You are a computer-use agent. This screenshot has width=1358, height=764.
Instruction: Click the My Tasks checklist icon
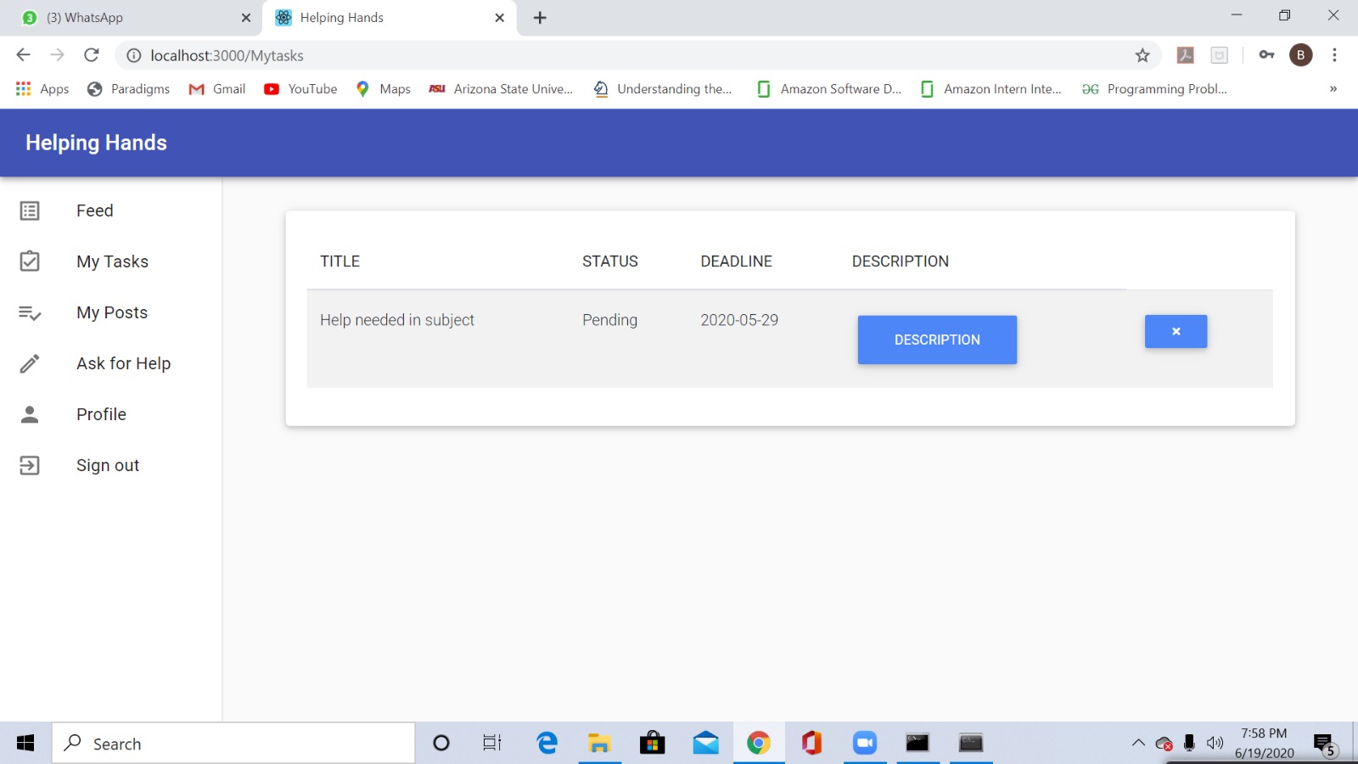(x=30, y=261)
